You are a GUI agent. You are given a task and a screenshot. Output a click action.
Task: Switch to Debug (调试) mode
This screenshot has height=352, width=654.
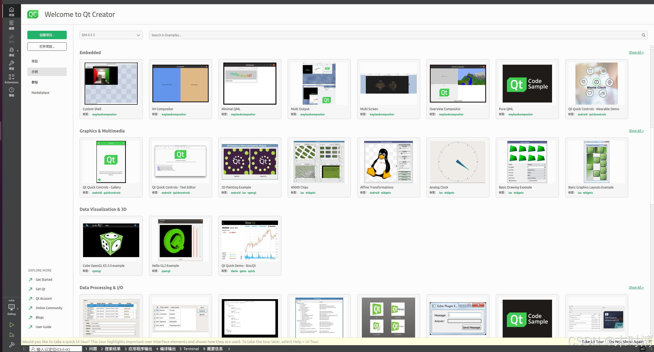(12, 52)
